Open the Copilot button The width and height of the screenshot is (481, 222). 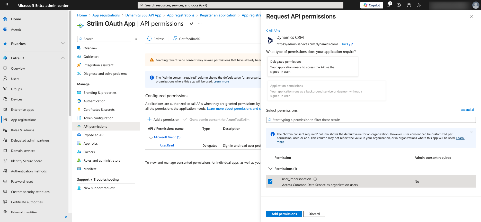(372, 5)
